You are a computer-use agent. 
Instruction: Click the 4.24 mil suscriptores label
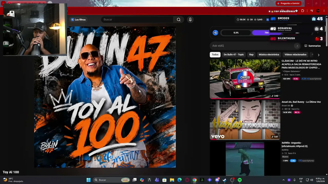(x=311, y=79)
